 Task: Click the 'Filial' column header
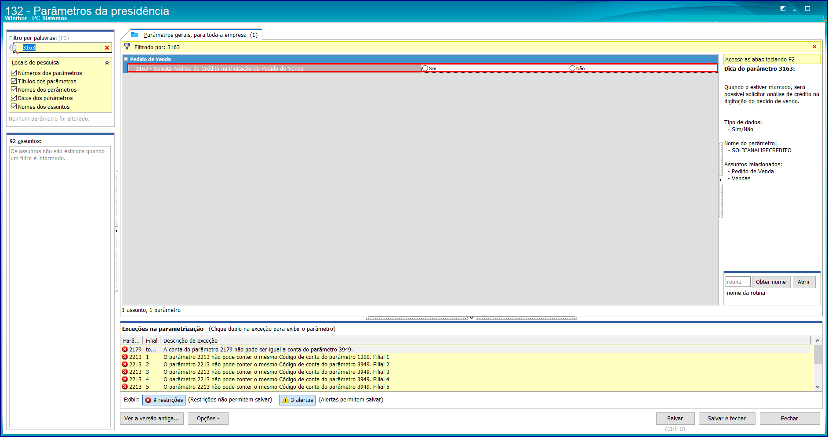tap(152, 341)
